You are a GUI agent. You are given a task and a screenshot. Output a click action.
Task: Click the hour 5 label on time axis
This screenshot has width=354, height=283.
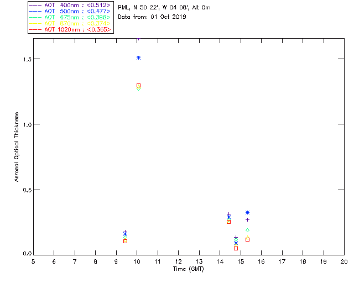coord(33,261)
